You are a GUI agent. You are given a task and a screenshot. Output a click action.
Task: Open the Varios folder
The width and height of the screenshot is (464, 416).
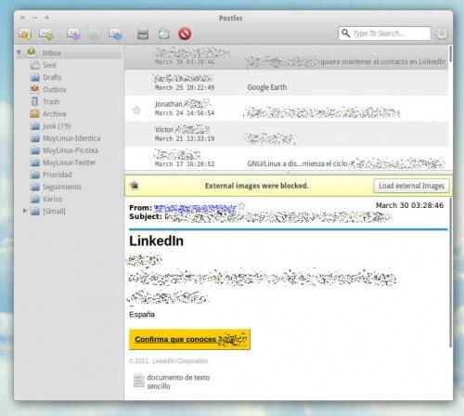click(52, 199)
